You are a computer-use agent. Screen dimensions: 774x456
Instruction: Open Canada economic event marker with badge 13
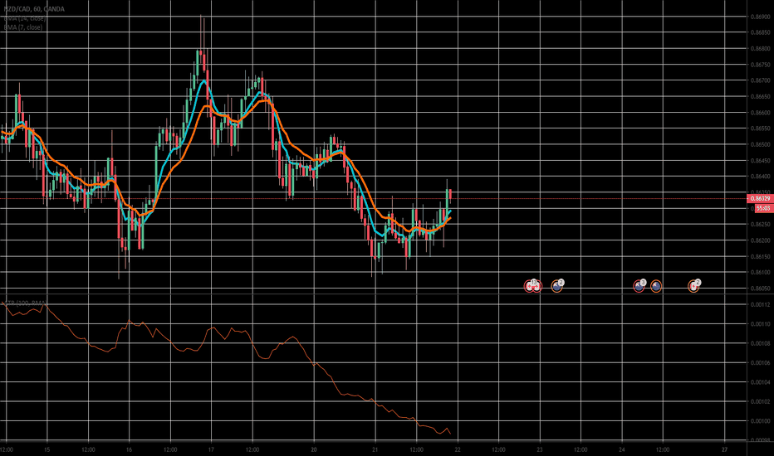(532, 286)
